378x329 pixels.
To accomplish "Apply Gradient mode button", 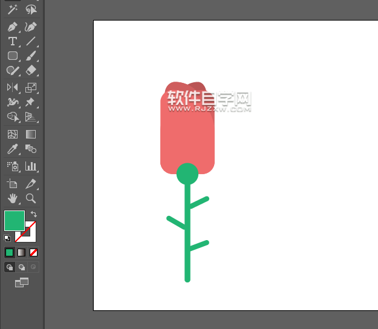I will [21, 253].
